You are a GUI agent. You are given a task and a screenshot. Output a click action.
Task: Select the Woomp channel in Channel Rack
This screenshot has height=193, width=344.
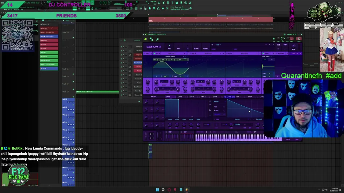(x=138, y=67)
